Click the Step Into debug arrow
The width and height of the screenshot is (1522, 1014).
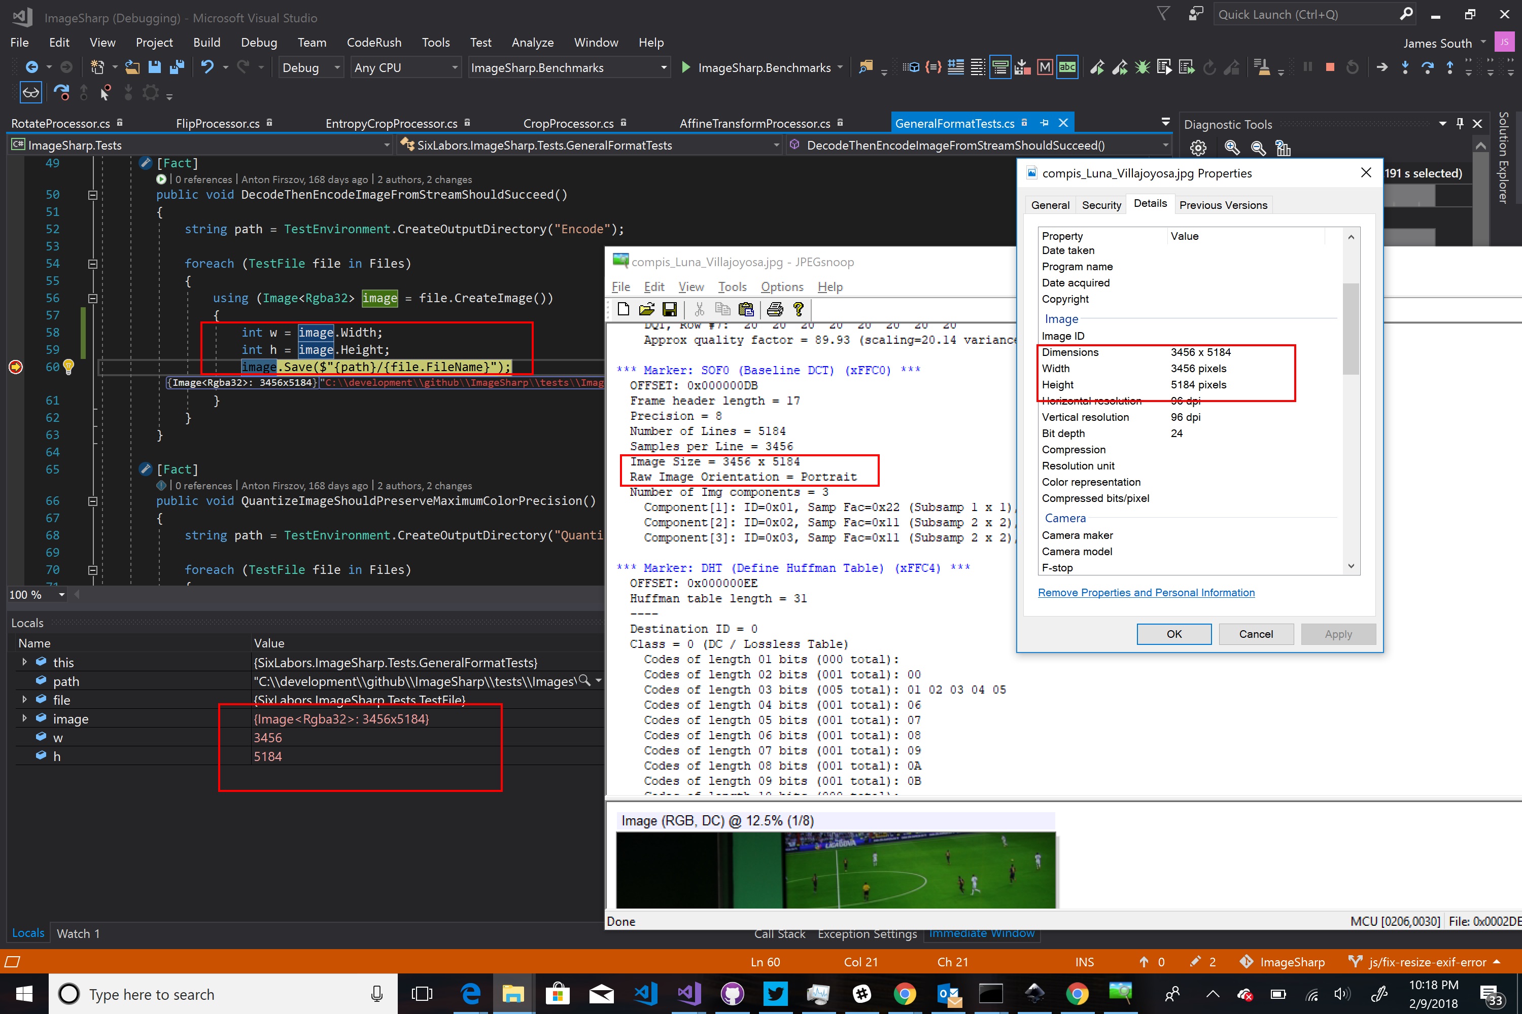pos(1405,67)
